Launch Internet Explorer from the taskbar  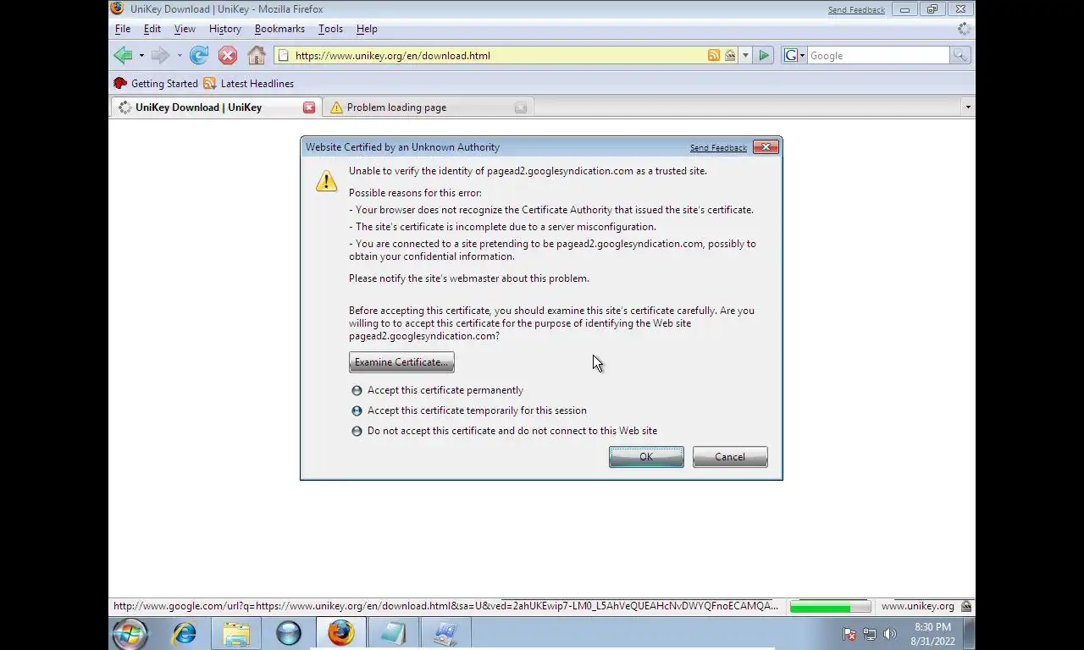coord(184,633)
